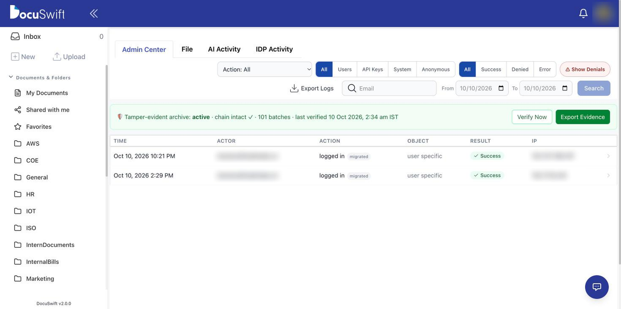
Task: Click the Export Logs download icon
Action: pyautogui.click(x=294, y=88)
